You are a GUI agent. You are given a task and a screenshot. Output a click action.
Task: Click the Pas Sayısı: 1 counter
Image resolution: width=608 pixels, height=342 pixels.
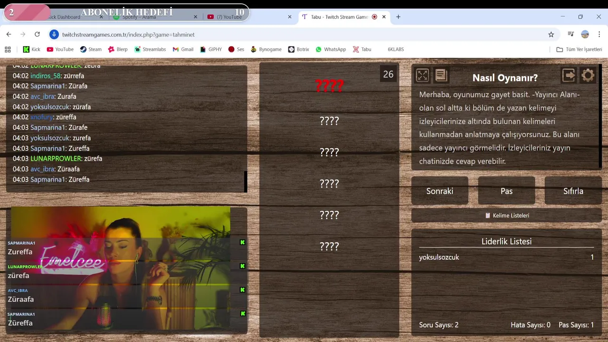click(576, 325)
